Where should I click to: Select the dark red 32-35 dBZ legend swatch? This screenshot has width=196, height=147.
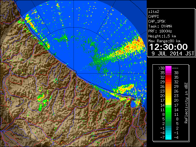click(168, 77)
